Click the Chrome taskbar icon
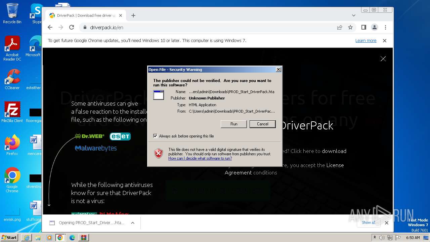 (x=60, y=238)
